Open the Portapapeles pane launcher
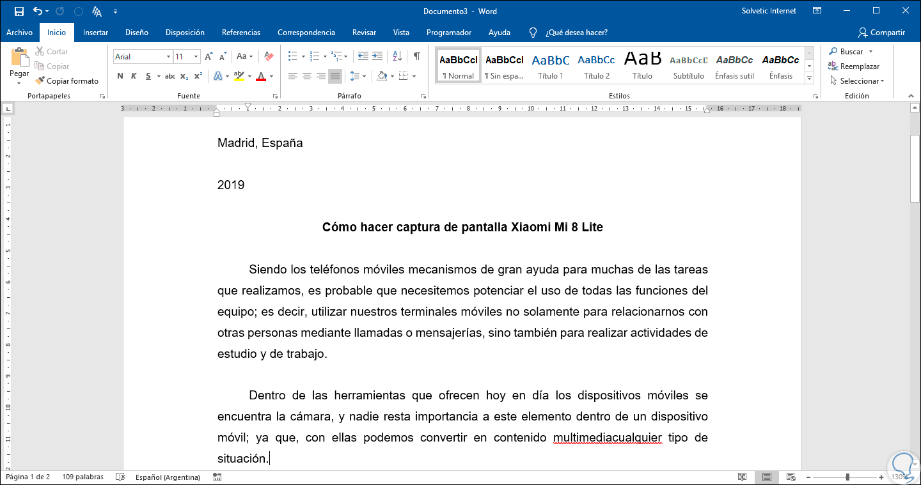This screenshot has height=485, width=921. pyautogui.click(x=103, y=96)
